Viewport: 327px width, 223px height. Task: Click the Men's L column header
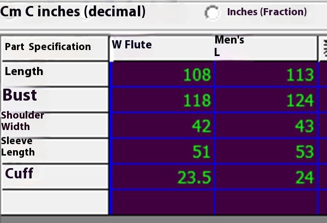coord(265,48)
